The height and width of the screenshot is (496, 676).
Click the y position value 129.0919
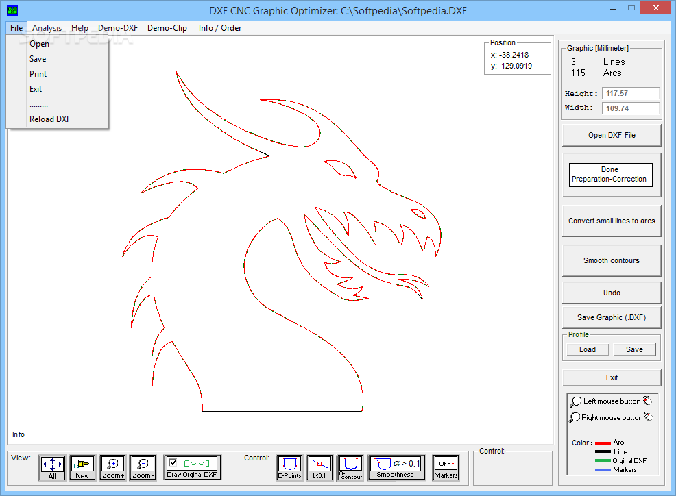click(x=516, y=66)
